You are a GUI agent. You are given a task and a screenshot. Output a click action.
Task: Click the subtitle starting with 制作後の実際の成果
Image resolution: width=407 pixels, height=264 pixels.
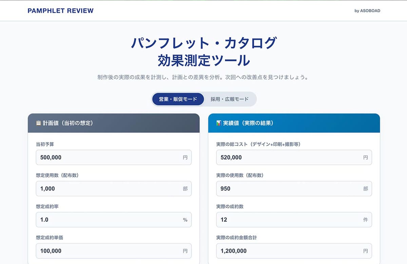203,77
